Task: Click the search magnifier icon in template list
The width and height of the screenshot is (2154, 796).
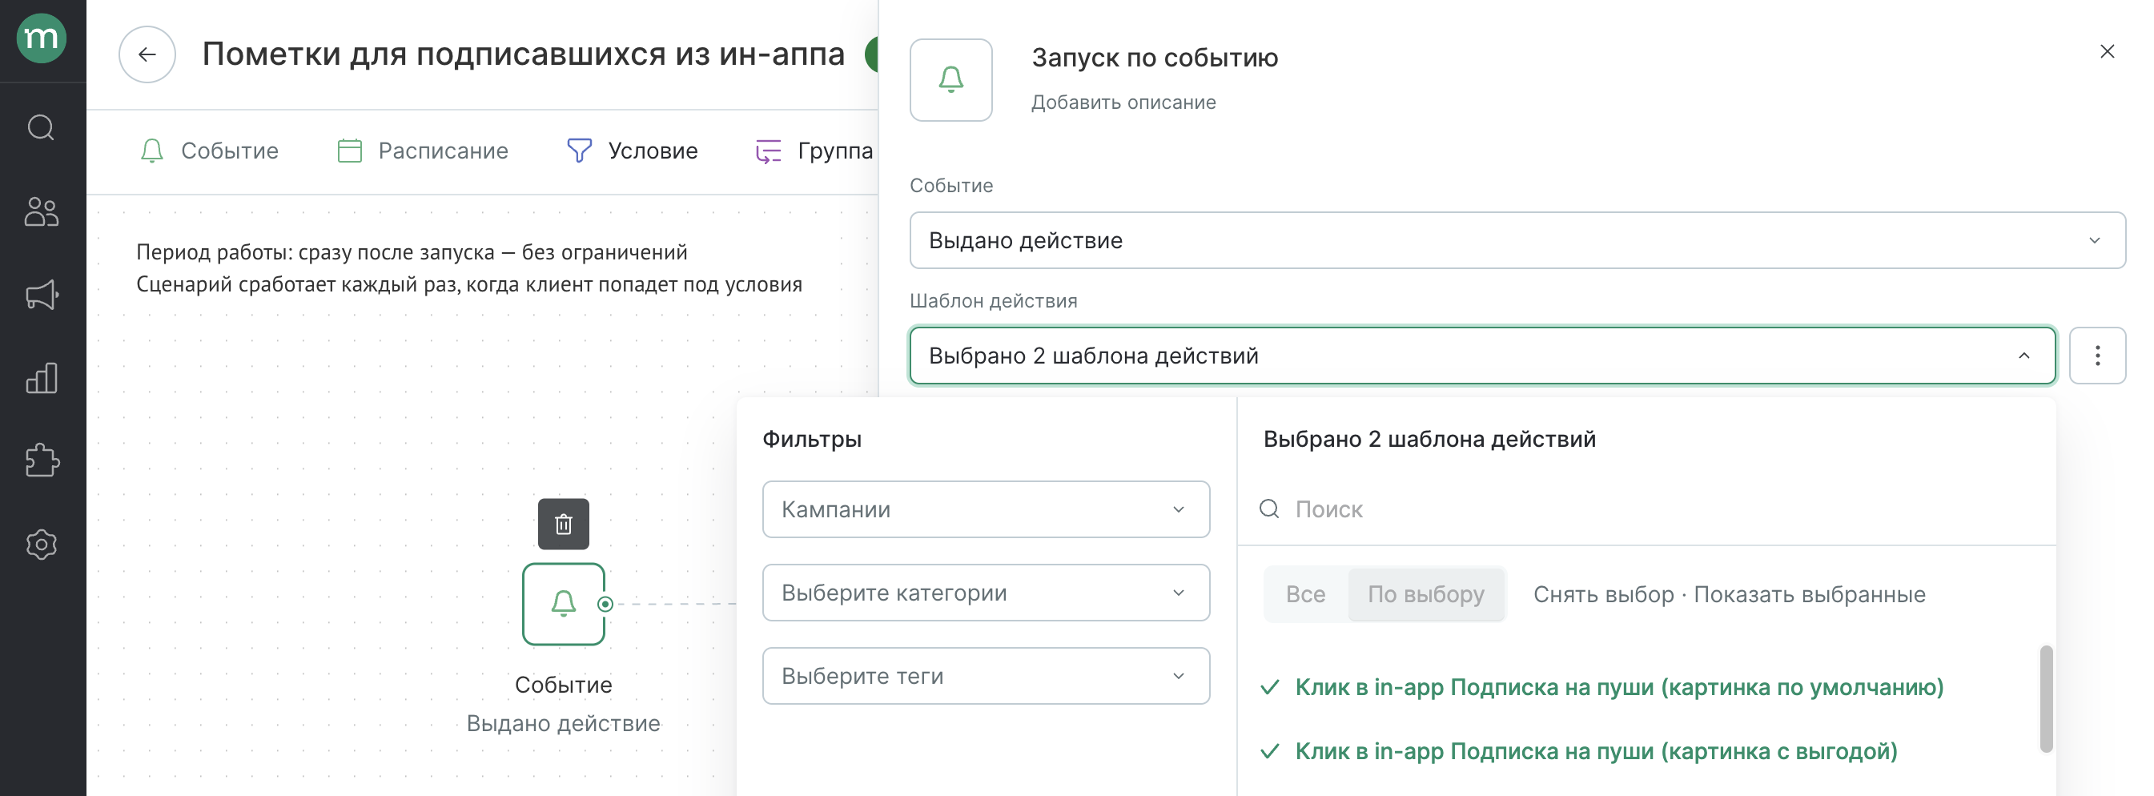Action: (1269, 509)
